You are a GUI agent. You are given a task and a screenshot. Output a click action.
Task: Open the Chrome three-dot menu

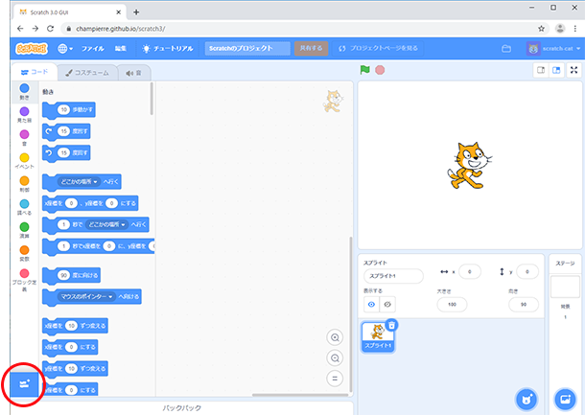(574, 29)
